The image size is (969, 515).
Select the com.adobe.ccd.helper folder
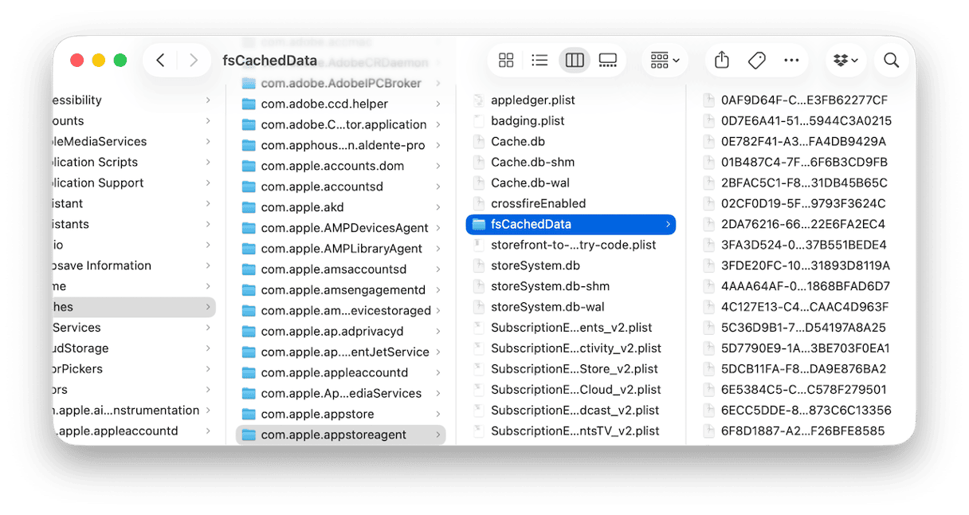(x=341, y=104)
